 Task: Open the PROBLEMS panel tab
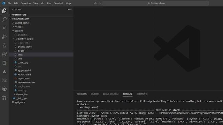82,94
